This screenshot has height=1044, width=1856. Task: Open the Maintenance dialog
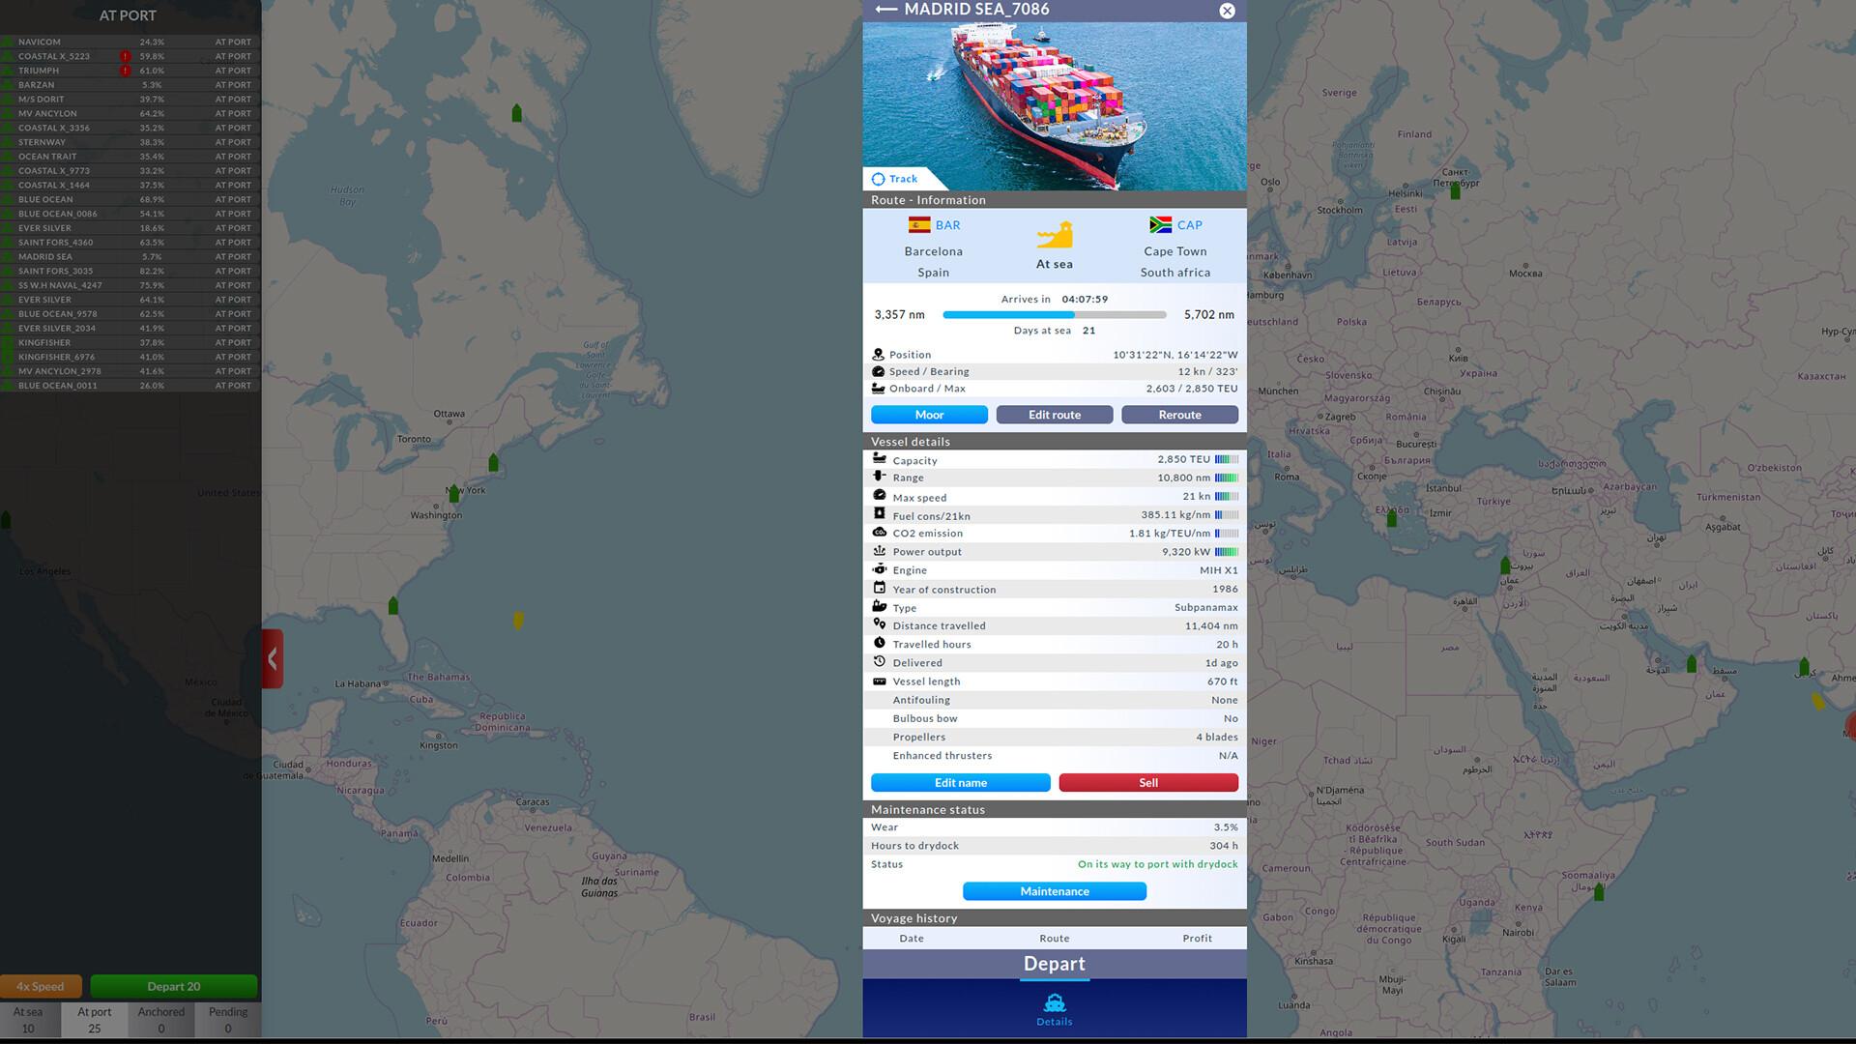[x=1054, y=891]
